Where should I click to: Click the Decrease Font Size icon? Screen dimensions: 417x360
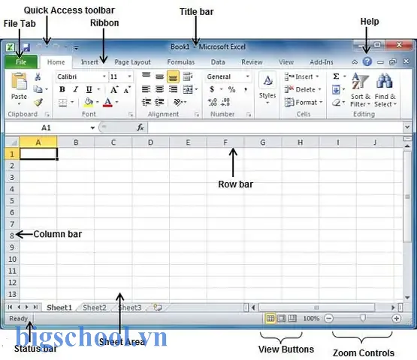coord(127,90)
